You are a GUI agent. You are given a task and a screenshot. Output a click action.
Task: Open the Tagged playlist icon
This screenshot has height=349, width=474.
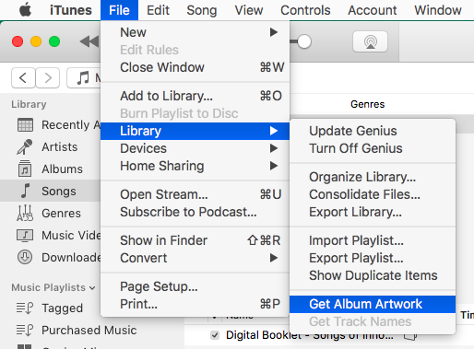[25, 308]
